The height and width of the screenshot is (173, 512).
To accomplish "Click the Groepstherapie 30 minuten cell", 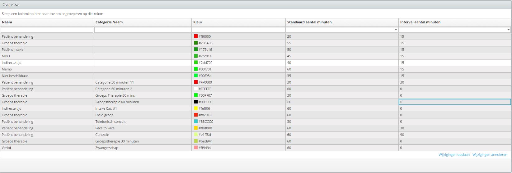I will tap(143, 141).
